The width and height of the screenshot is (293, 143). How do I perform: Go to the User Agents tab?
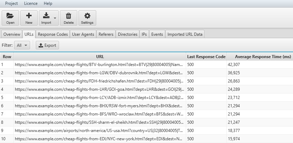click(83, 34)
